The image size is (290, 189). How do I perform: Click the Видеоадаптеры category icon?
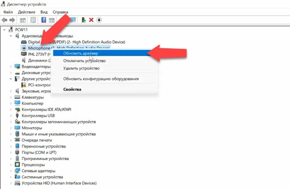(x=17, y=67)
